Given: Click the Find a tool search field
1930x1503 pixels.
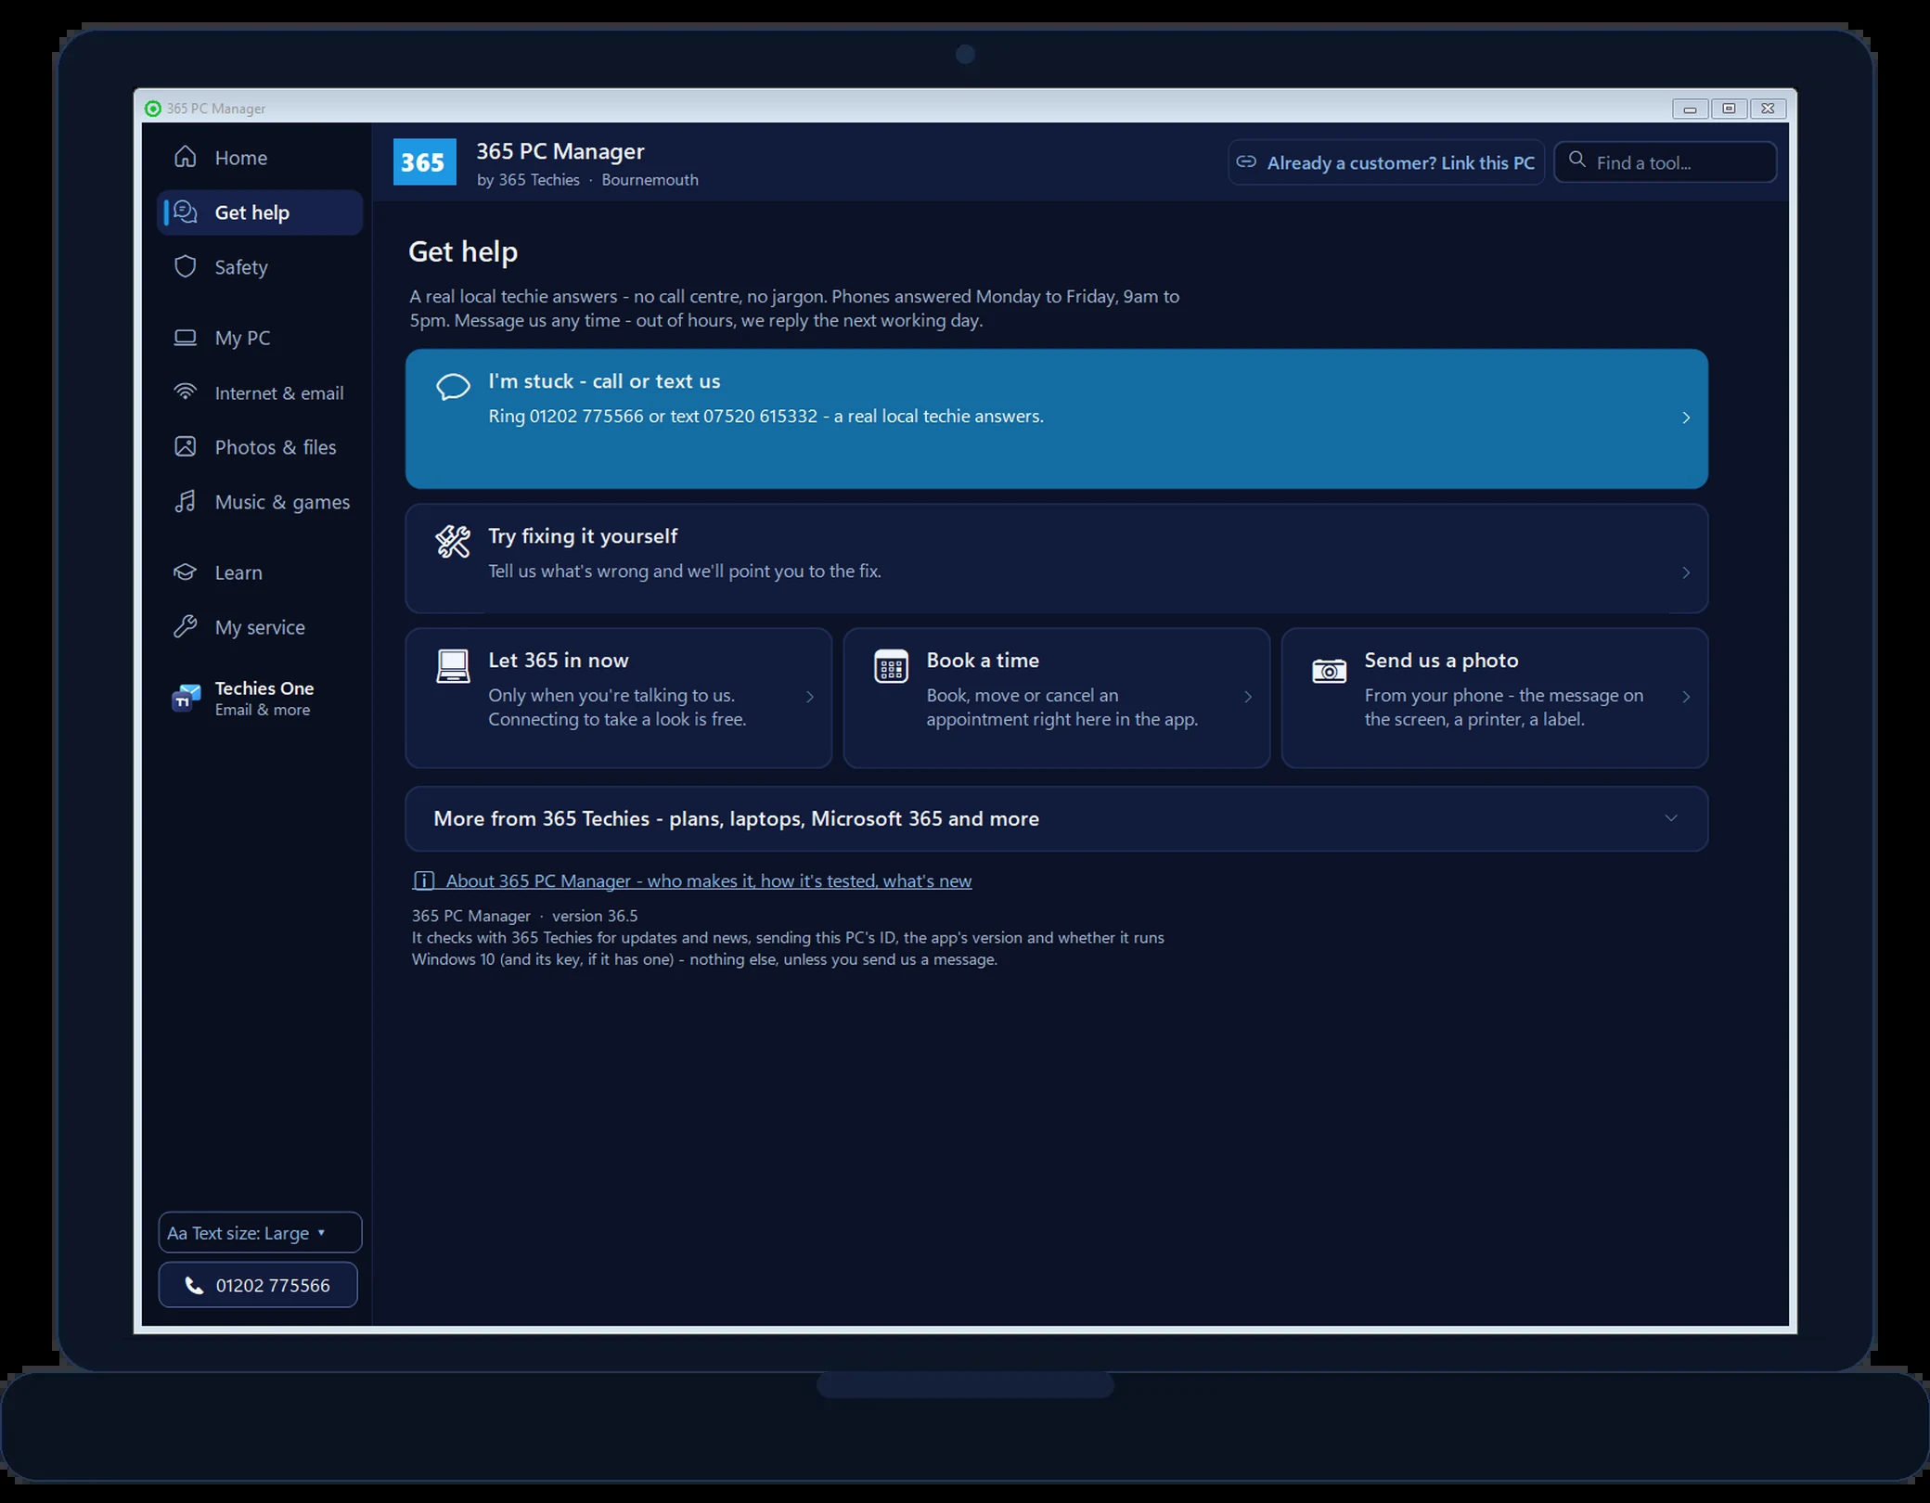Looking at the screenshot, I should (x=1666, y=162).
